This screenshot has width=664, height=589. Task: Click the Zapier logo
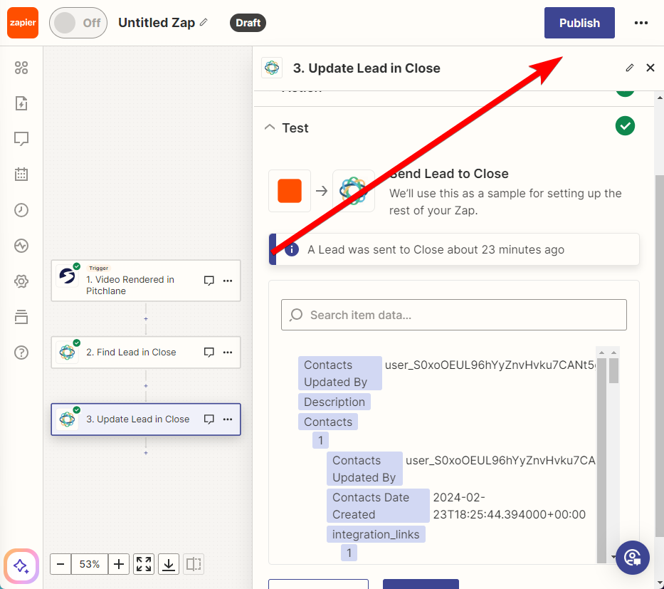23,23
